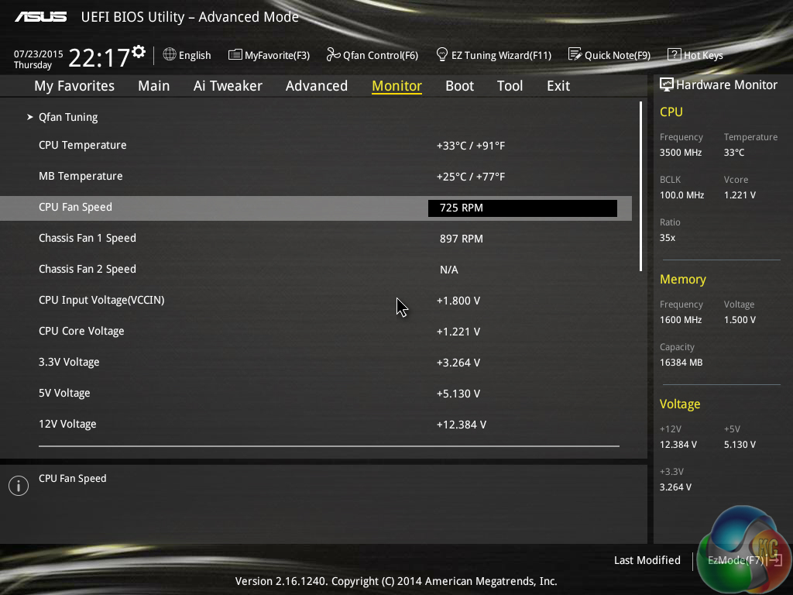Image resolution: width=793 pixels, height=595 pixels.
Task: Select the 5V Voltage row
Action: pyautogui.click(x=316, y=393)
